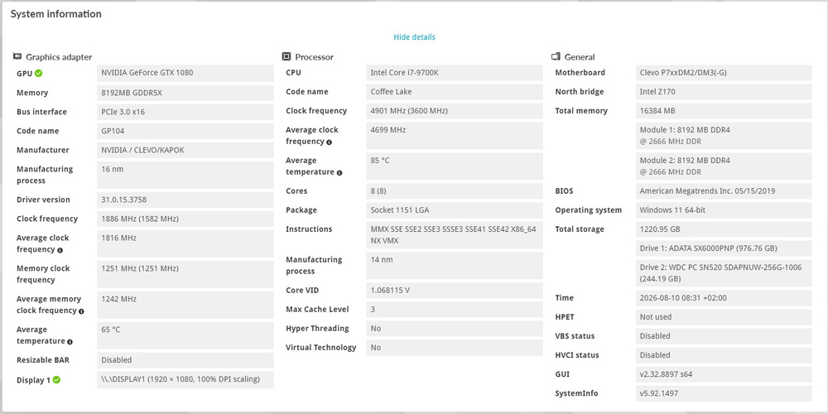Click the Windows 11 64-bit value
The image size is (828, 414).
(x=724, y=210)
